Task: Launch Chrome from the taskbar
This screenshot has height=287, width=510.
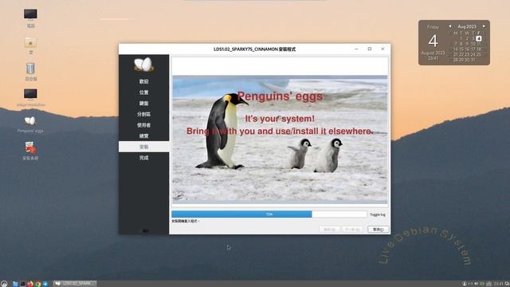Action: coord(38,284)
